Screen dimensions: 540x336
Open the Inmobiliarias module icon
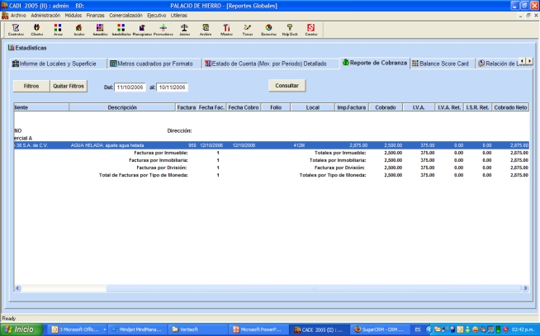(121, 30)
